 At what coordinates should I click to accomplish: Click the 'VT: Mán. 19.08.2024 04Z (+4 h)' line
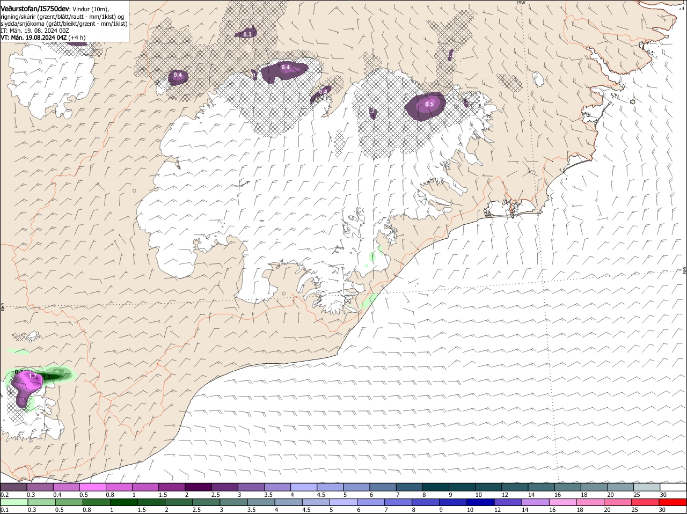click(43, 38)
